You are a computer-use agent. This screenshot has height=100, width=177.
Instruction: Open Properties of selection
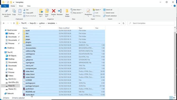pos(88,13)
